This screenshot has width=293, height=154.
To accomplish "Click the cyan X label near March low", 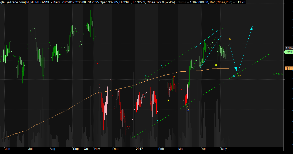I will [x=188, y=109].
